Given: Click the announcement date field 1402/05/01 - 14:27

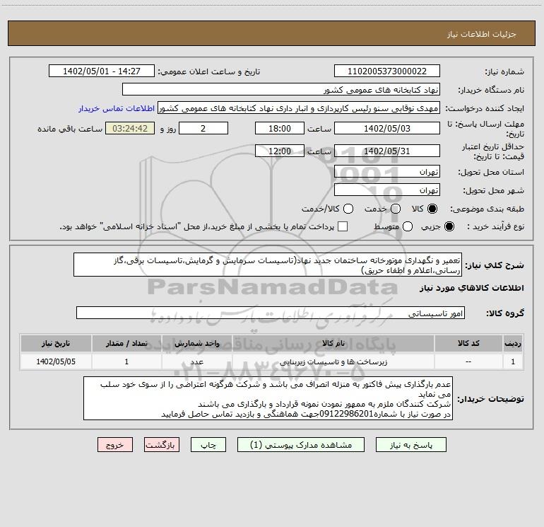Looking at the screenshot, I should pyautogui.click(x=102, y=71).
